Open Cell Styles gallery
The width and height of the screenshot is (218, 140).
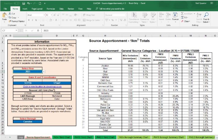click(x=153, y=18)
